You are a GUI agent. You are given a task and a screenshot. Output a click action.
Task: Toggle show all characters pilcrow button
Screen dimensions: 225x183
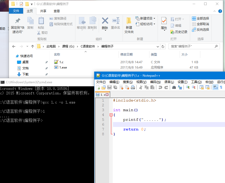click(221, 87)
